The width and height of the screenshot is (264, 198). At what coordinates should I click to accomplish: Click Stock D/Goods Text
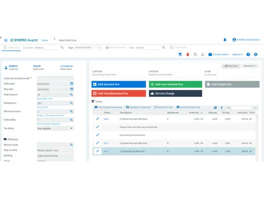188,107
